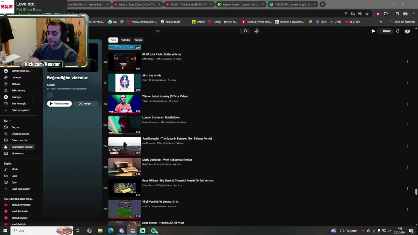Play all with Tümünü oynat button
This screenshot has width=418, height=235.
[59, 103]
